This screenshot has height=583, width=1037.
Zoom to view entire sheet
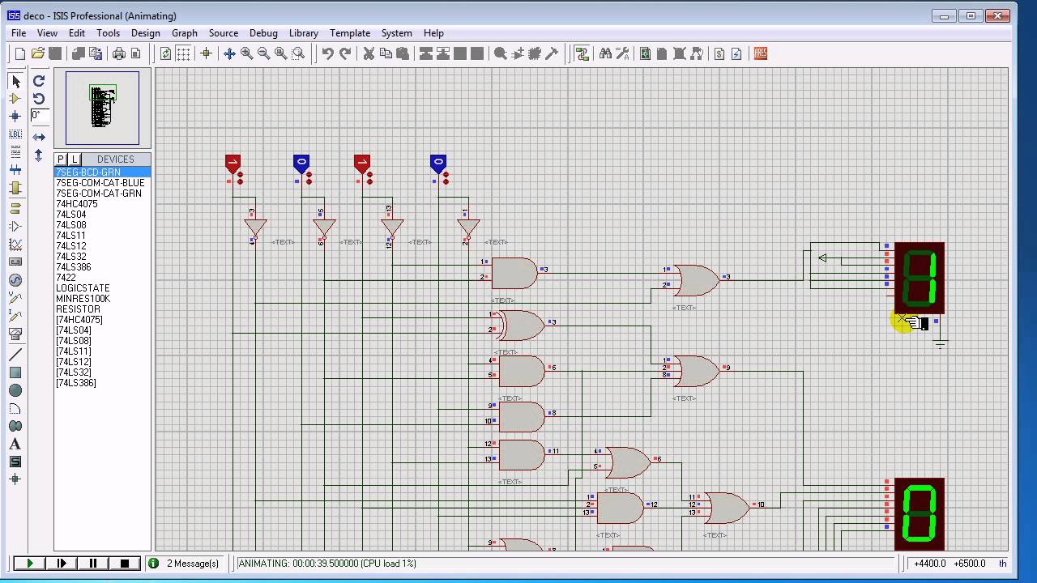280,53
